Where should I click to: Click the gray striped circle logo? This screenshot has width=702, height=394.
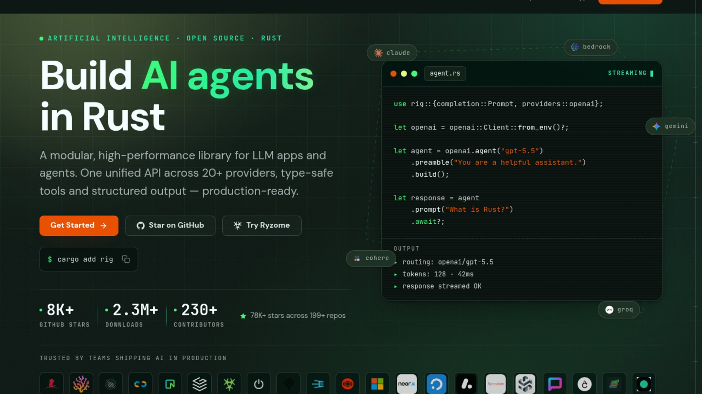pos(111,384)
